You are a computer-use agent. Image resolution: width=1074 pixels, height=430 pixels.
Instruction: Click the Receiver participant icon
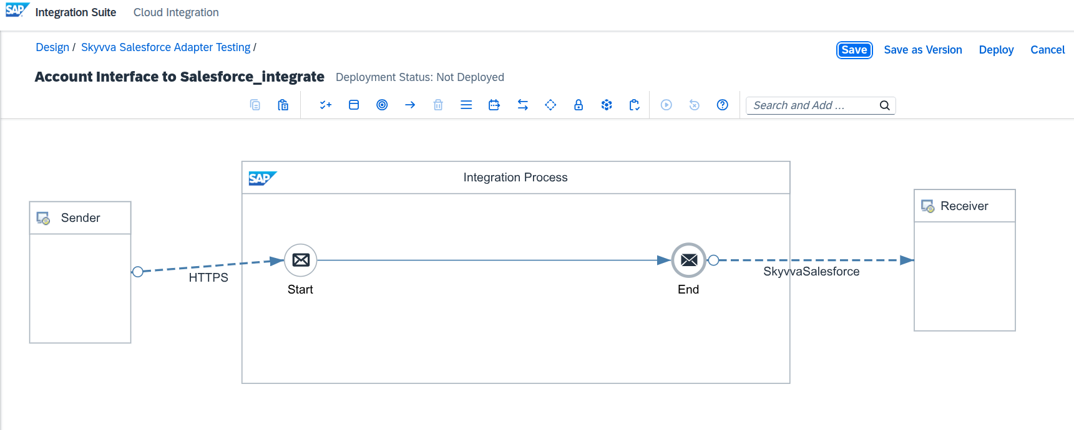click(x=928, y=206)
